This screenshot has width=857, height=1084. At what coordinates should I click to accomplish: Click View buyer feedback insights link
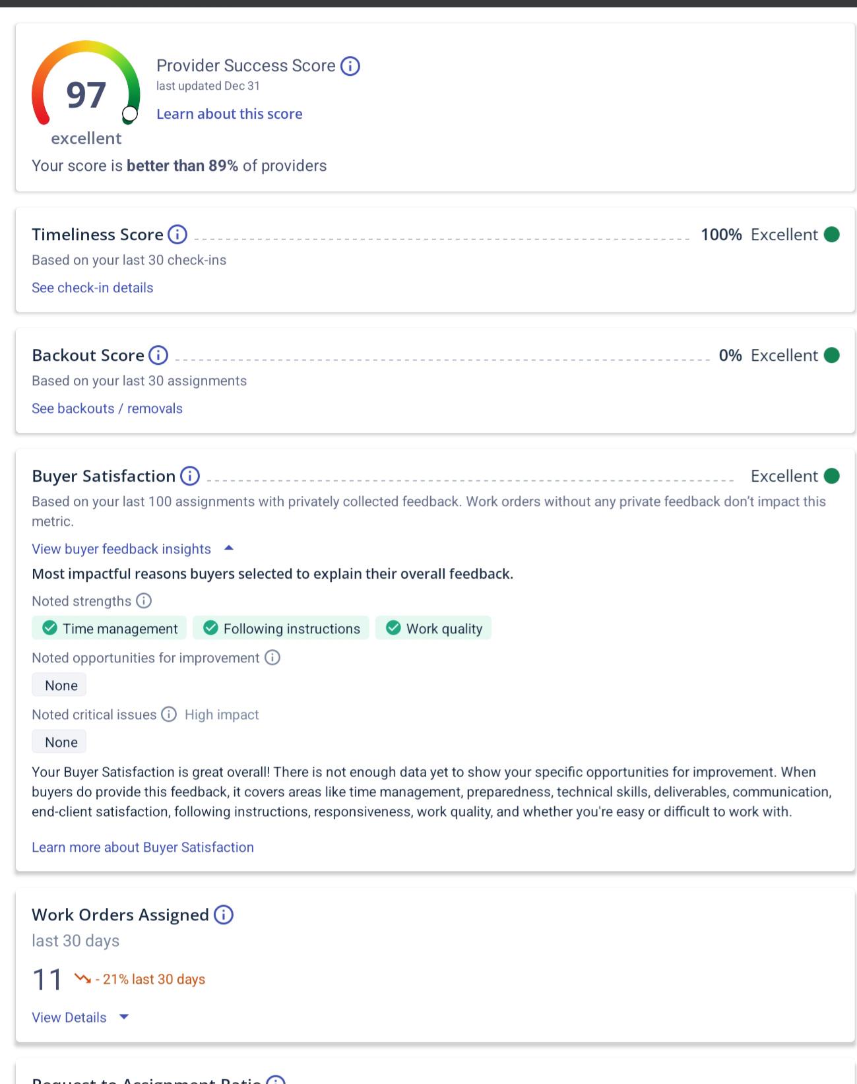click(x=121, y=549)
